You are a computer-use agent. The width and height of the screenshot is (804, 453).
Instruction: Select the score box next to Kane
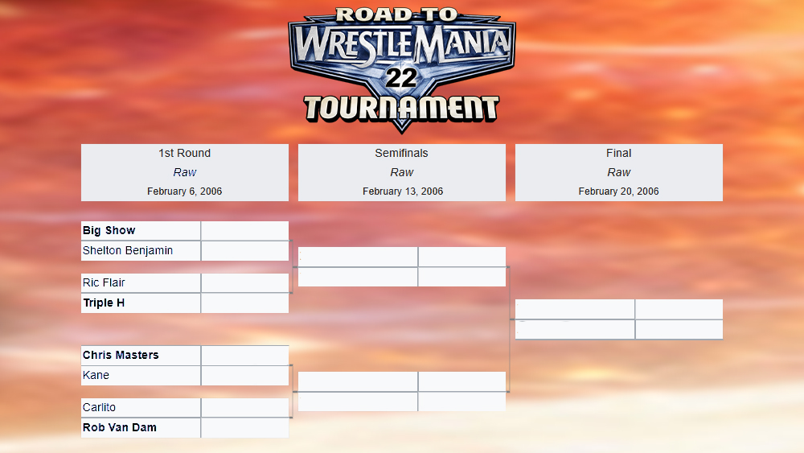tap(244, 376)
